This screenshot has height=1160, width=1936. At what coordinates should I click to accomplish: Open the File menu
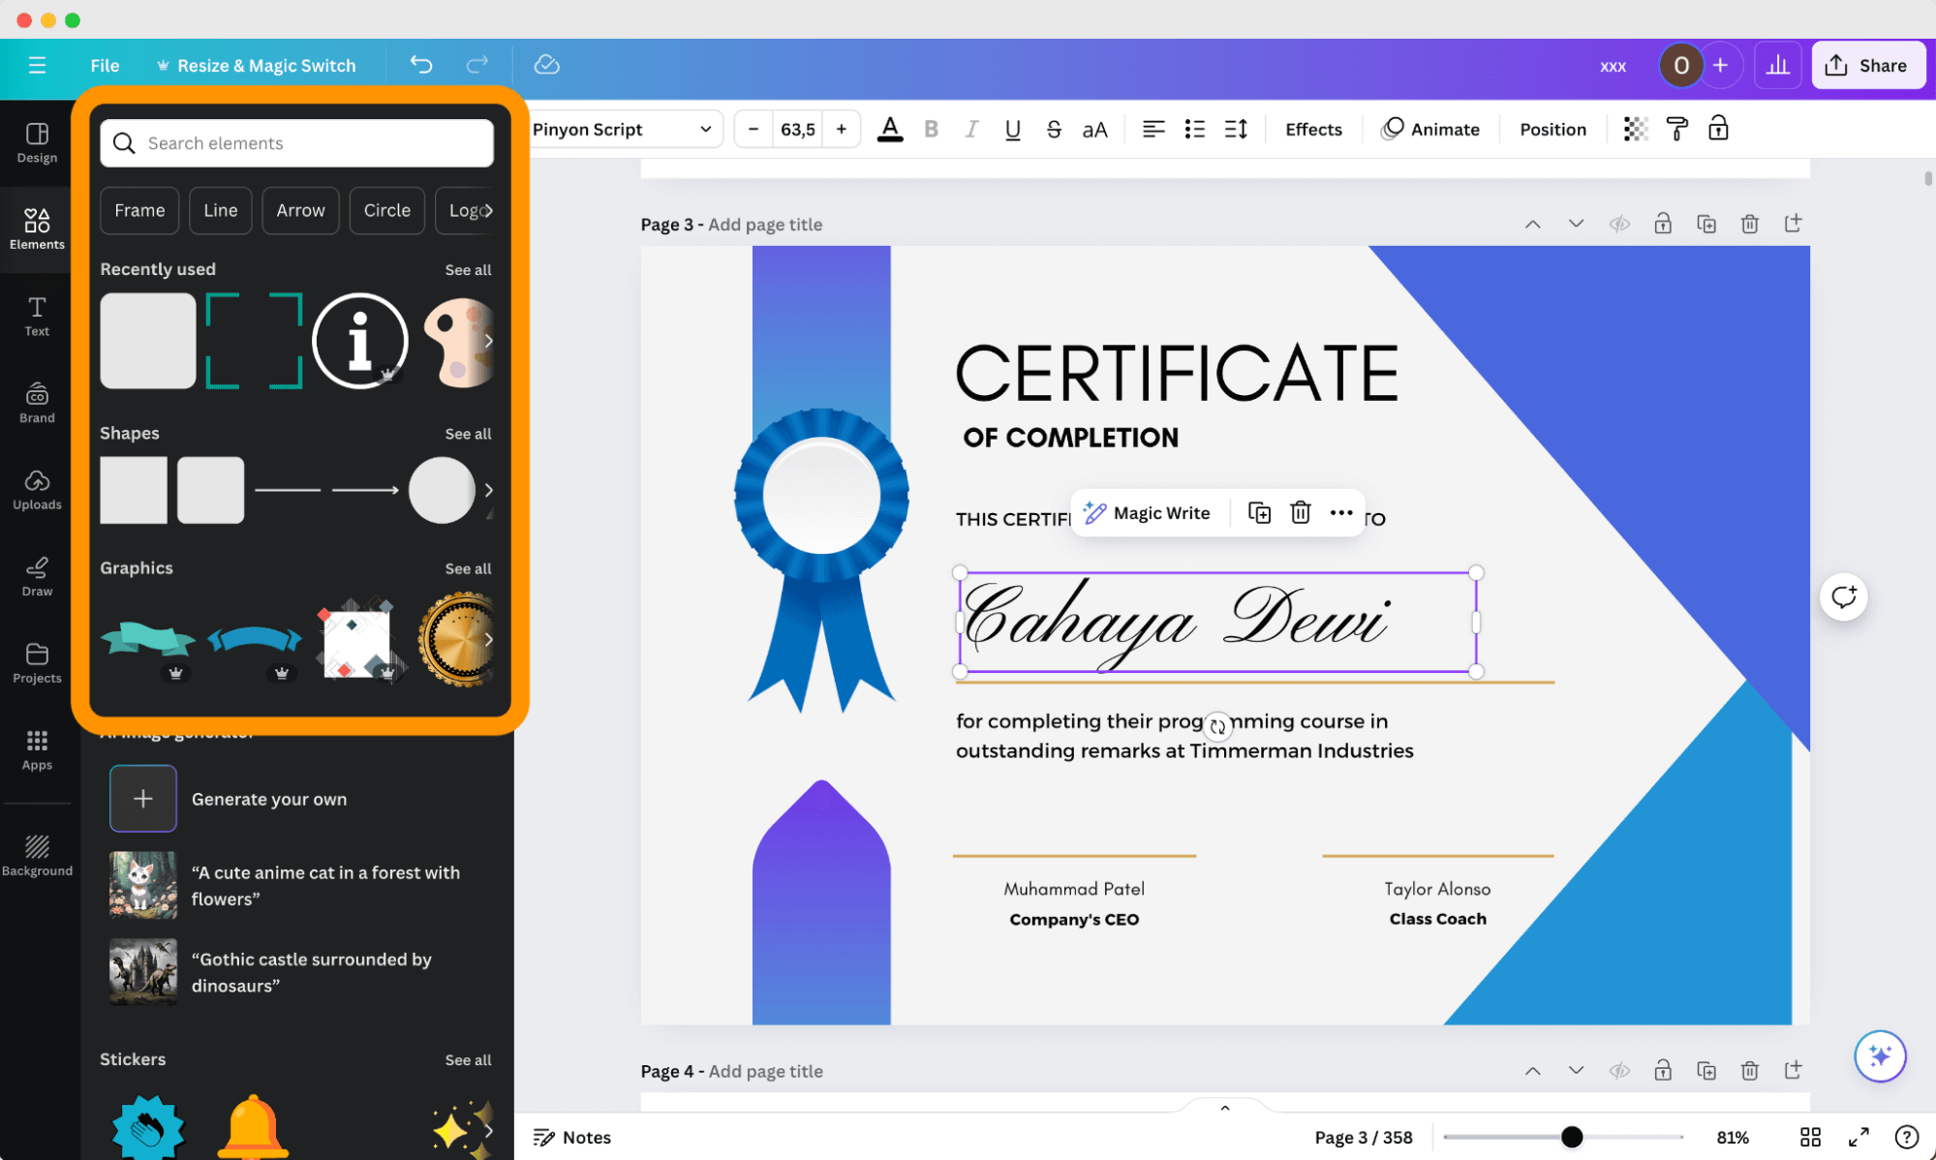point(105,65)
